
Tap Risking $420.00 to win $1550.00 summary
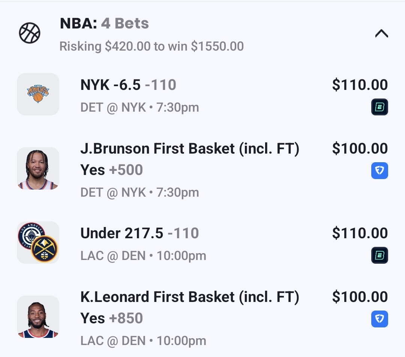(x=151, y=46)
